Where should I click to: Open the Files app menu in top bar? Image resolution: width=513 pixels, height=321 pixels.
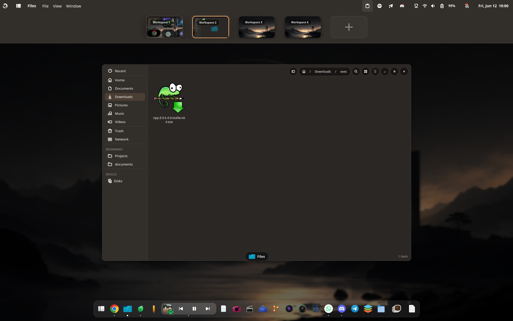(32, 6)
